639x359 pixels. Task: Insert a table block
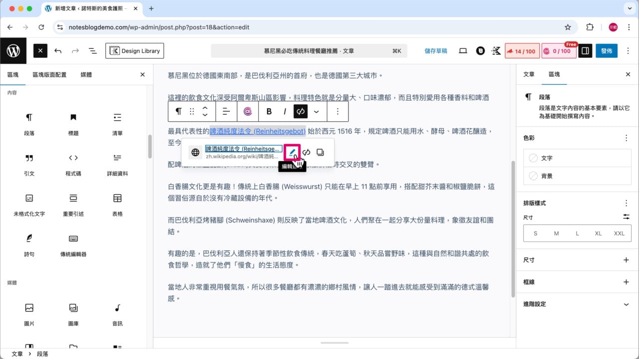pos(117,203)
